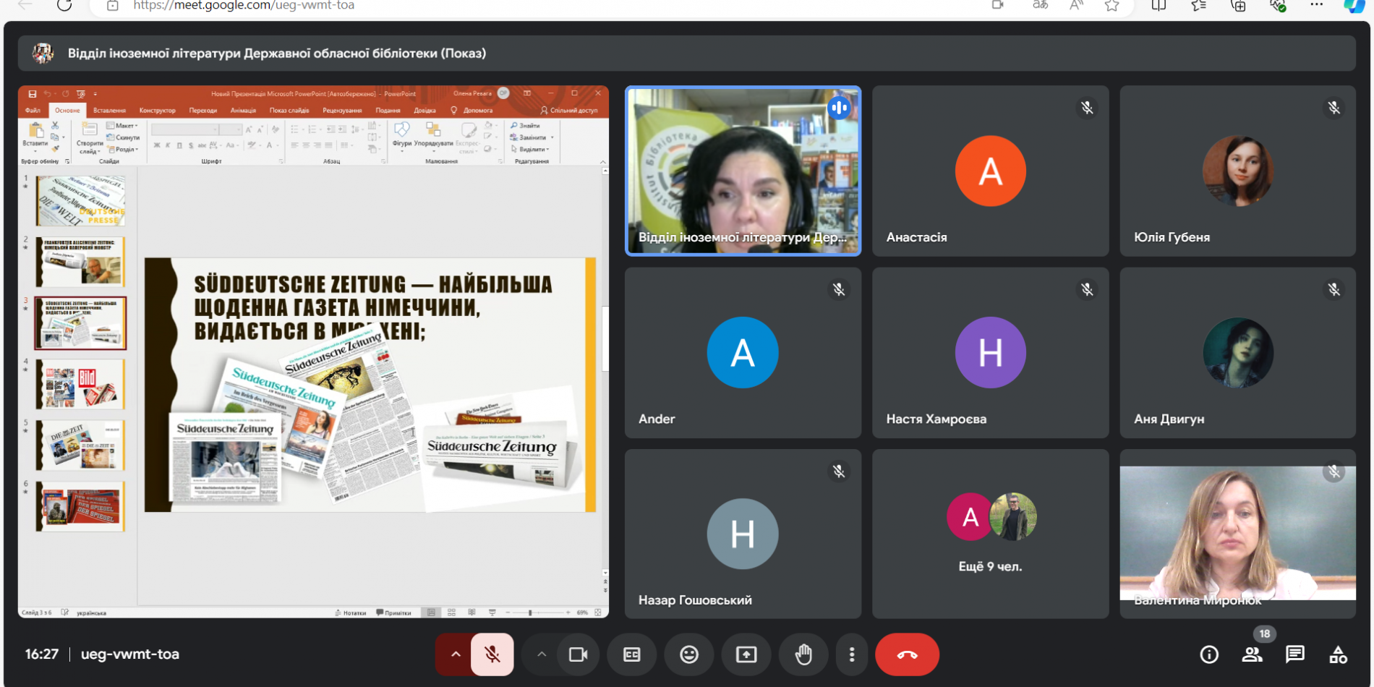The height and width of the screenshot is (687, 1374).
Task: Open the Виділити select dropdown
Action: tap(530, 149)
